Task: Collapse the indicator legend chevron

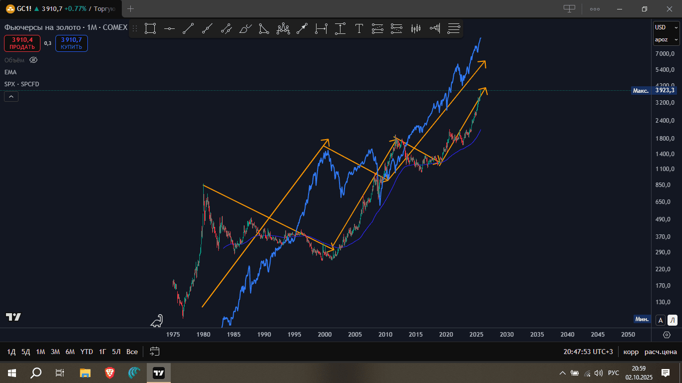Action: click(x=11, y=97)
